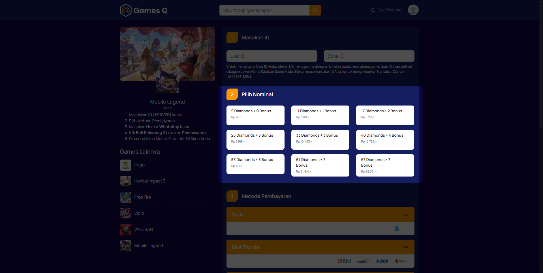Go to Games Q home via title text

coord(150,11)
